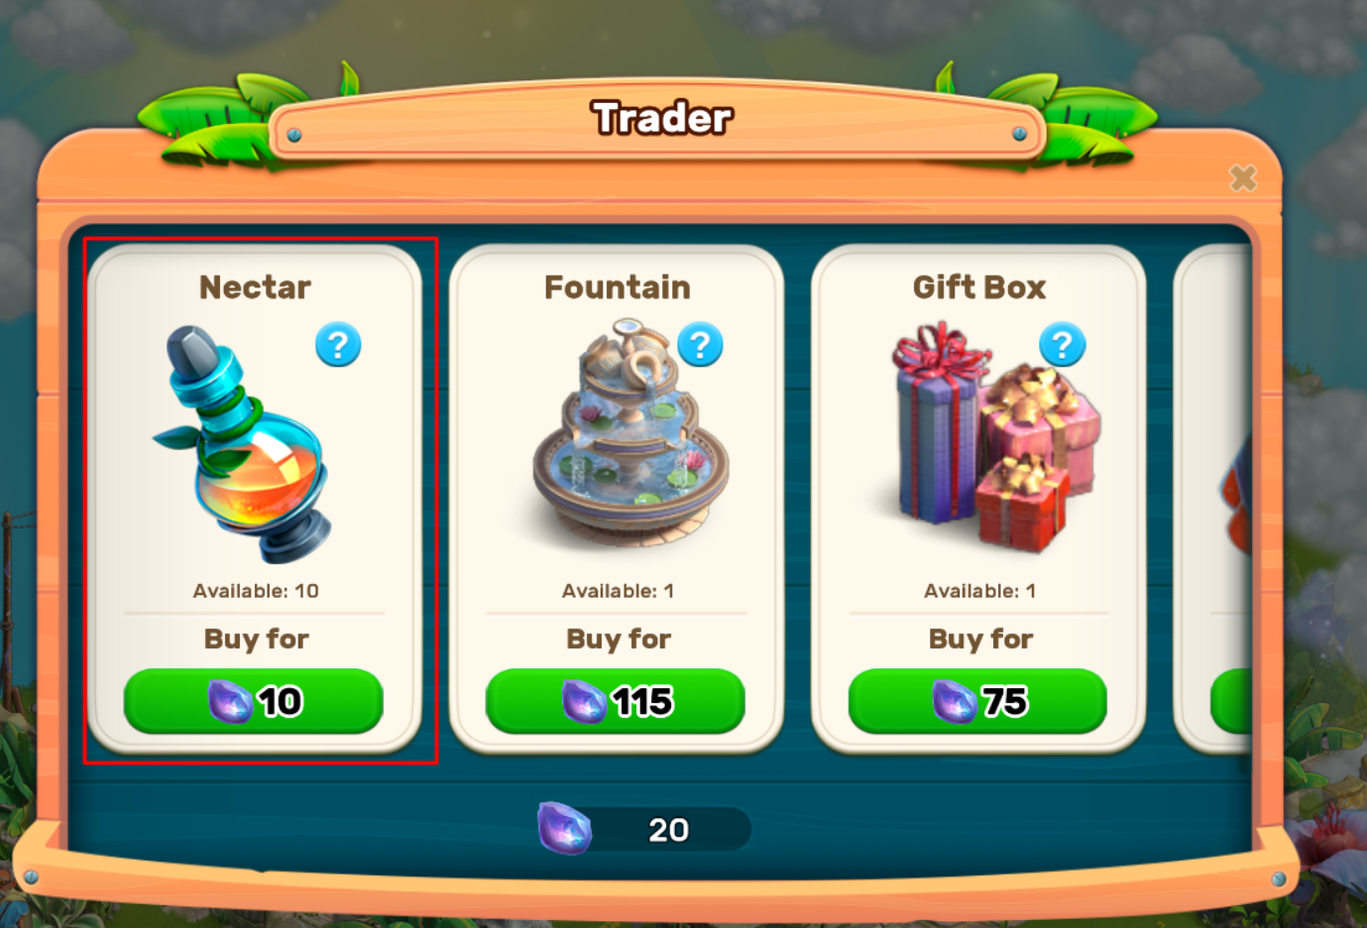Viewport: 1367px width, 928px height.
Task: Click the gem icon on Nectar price
Action: tap(230, 701)
